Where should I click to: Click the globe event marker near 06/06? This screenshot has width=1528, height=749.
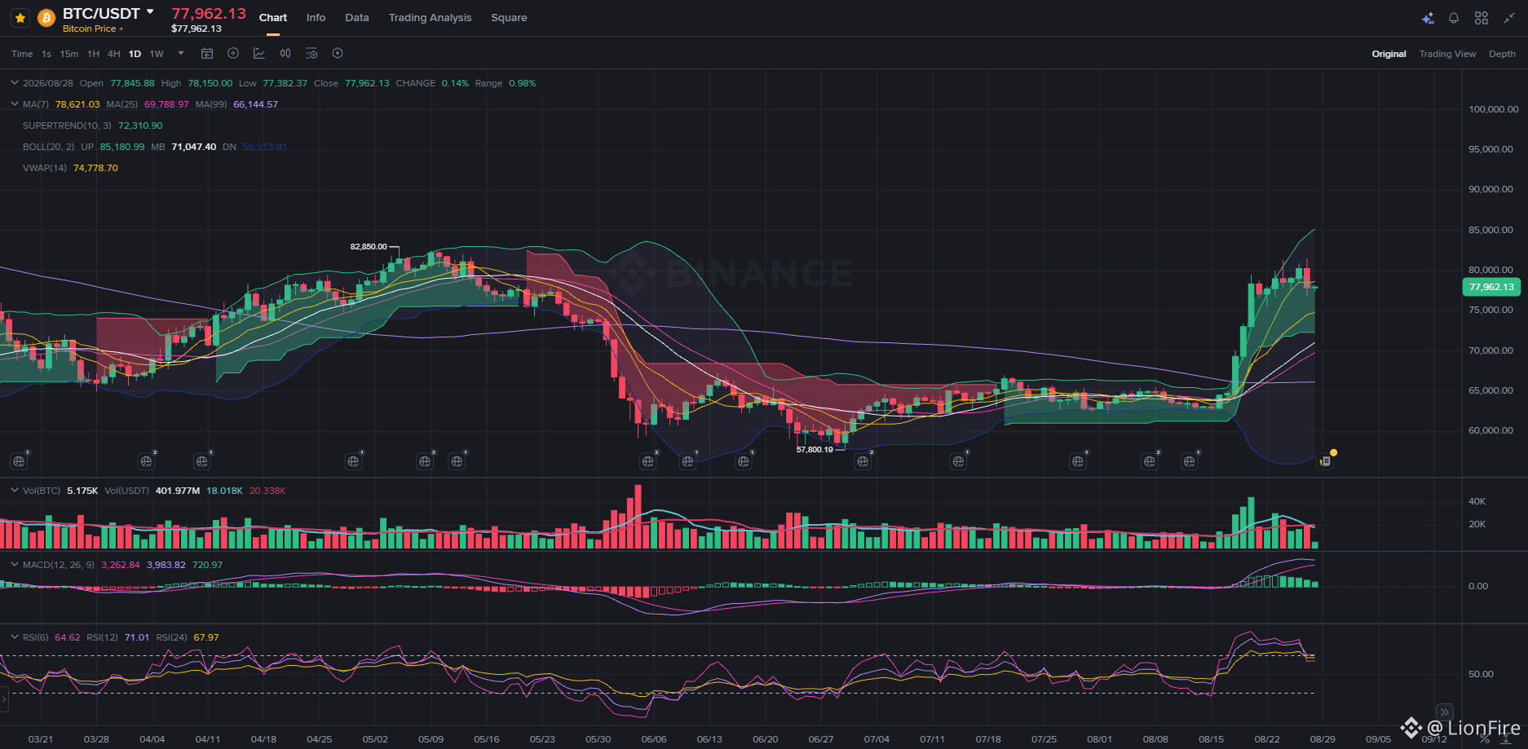(647, 461)
